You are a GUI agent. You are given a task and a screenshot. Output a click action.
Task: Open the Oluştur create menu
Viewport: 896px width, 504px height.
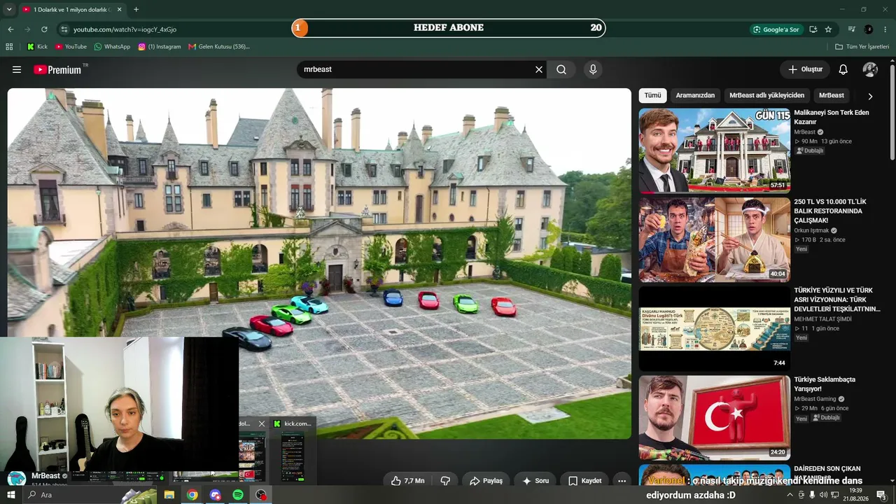(x=805, y=69)
